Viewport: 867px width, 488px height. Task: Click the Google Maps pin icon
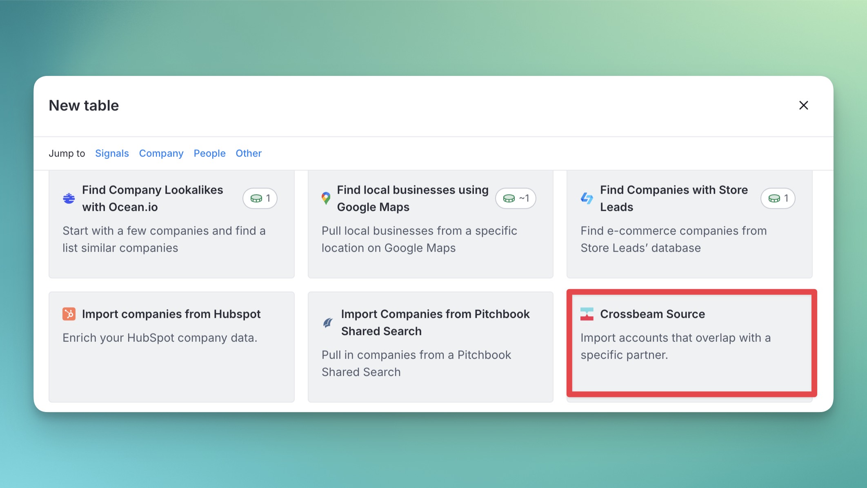click(x=326, y=198)
